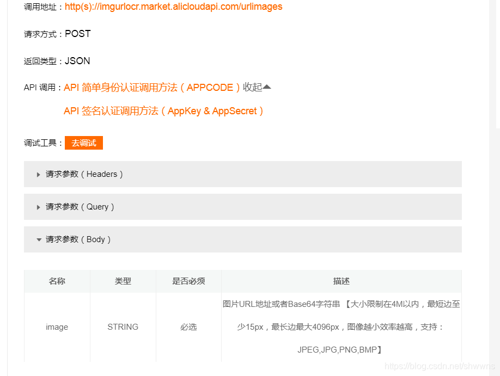Expand 请求参数 (Query) section
Image resolution: width=500 pixels, height=376 pixels.
click(243, 207)
